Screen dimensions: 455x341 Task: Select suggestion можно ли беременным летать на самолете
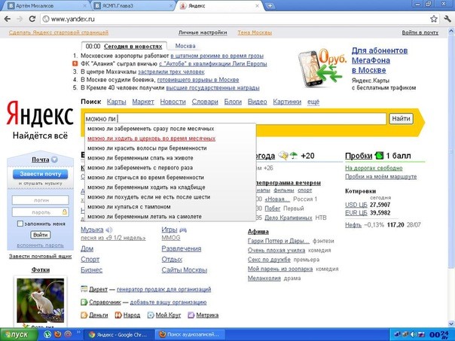170,216
